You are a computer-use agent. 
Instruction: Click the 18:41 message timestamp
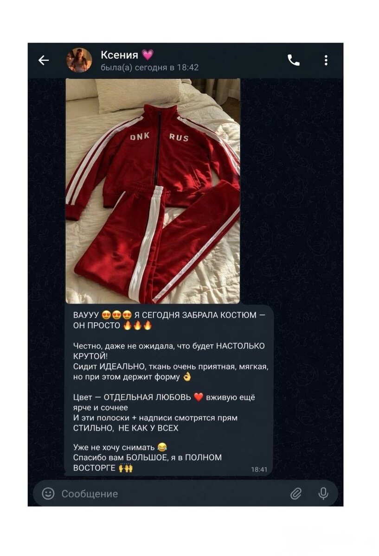click(x=259, y=469)
